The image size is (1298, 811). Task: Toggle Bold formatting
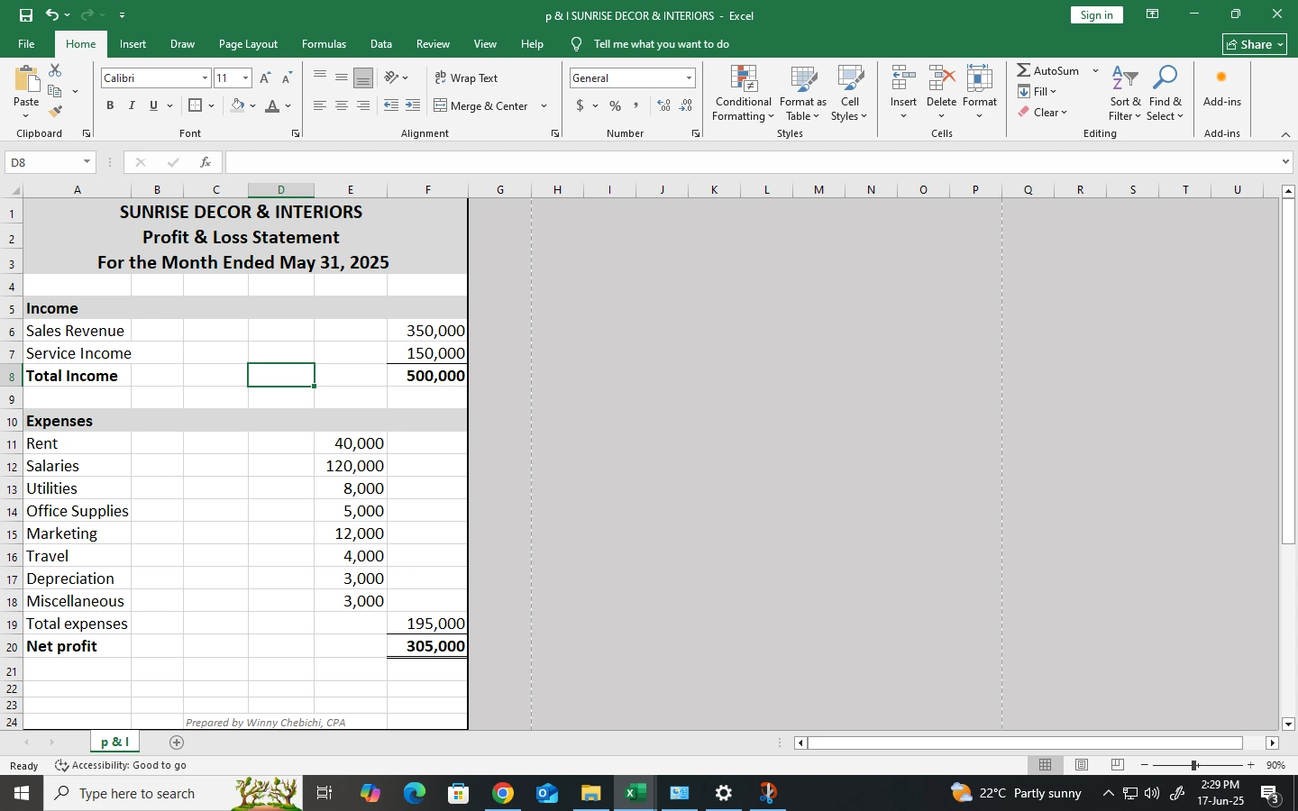110,106
